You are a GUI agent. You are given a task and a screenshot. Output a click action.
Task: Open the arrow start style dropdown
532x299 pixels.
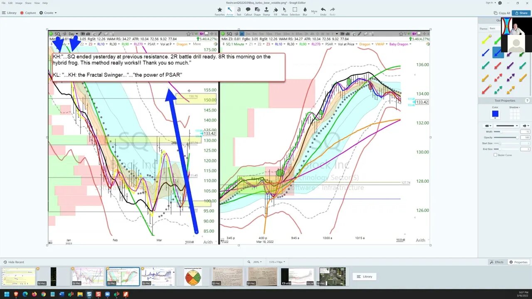point(487,125)
